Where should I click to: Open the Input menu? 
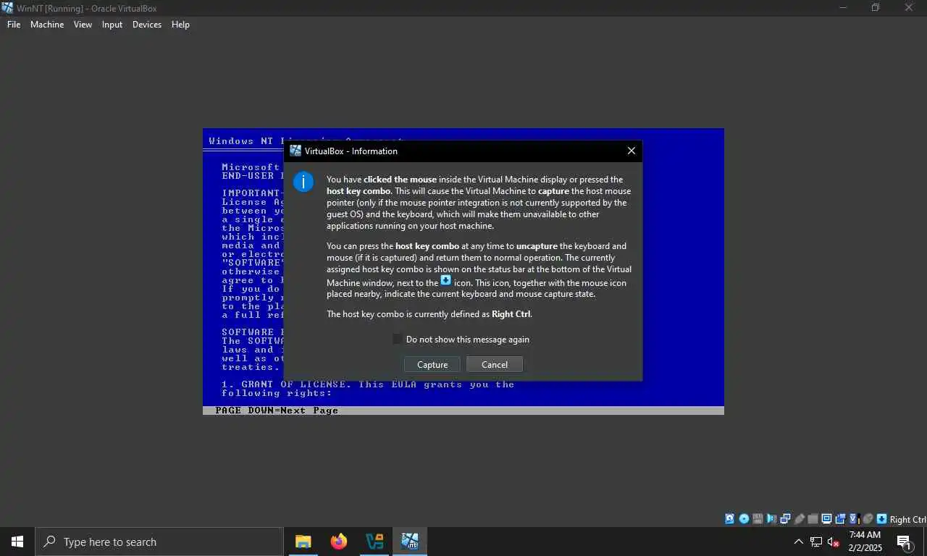[112, 24]
